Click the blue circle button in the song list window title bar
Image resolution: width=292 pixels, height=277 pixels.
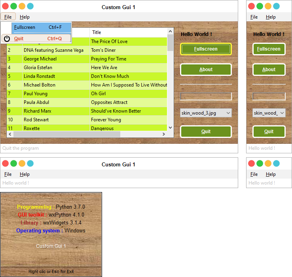coord(30,6)
